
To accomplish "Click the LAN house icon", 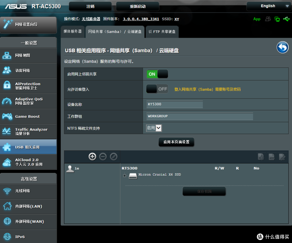I will pyautogui.click(x=7, y=206).
